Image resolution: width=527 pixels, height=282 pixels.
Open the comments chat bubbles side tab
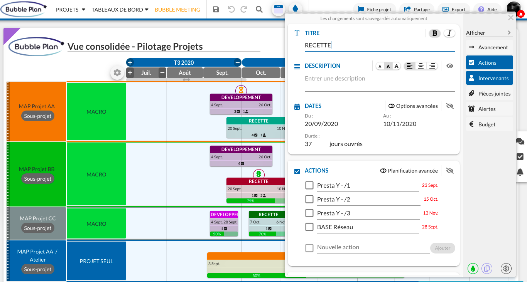pyautogui.click(x=520, y=141)
